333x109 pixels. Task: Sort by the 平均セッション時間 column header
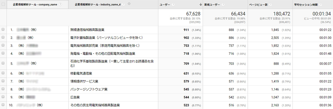[306, 4]
